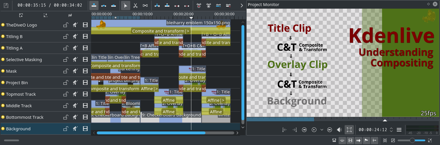Click the insert clip zone icon
The image size is (440, 145).
tap(157, 5)
